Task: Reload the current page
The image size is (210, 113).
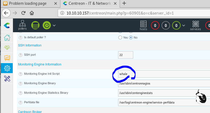Action: coord(23,13)
